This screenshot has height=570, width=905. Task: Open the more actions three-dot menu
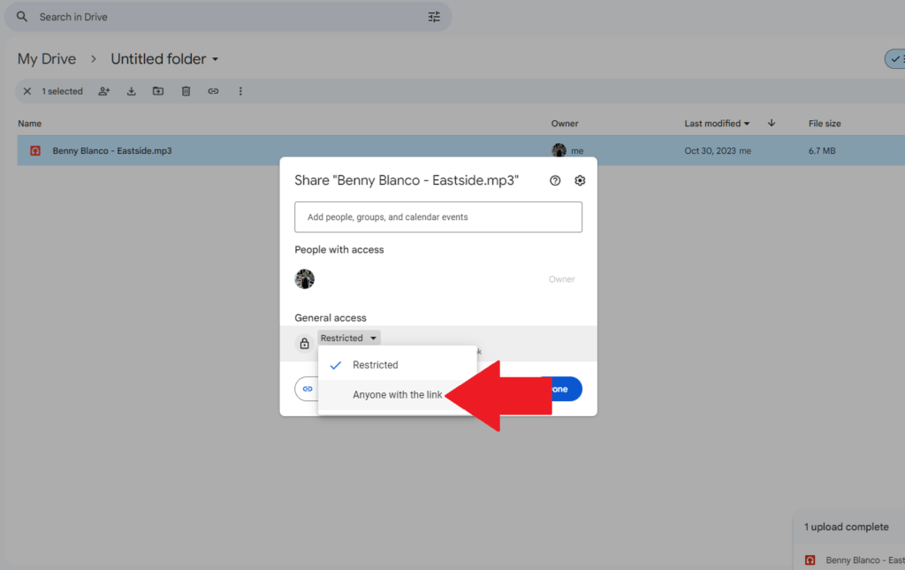[240, 91]
